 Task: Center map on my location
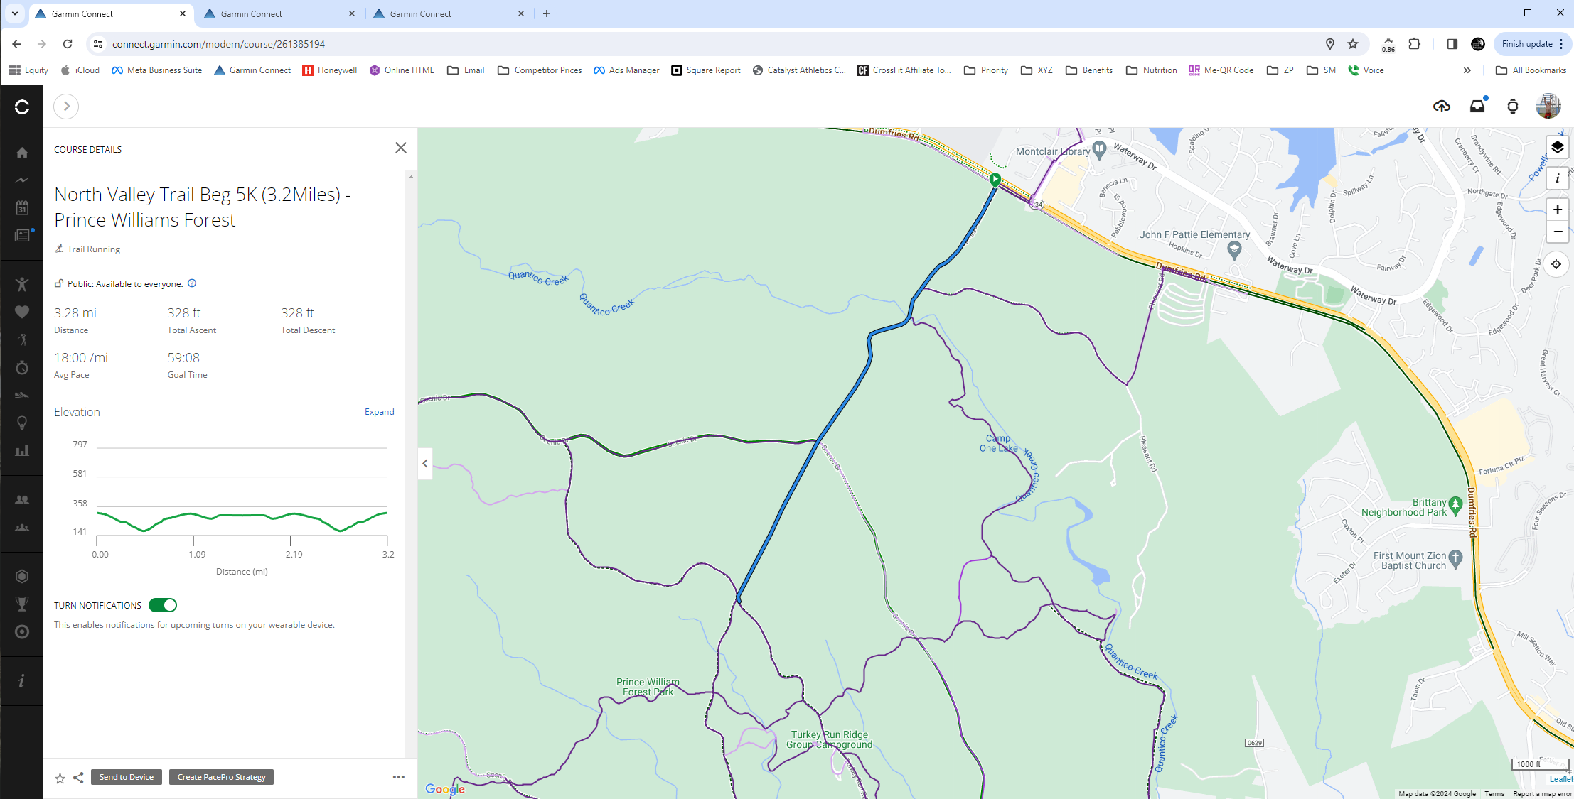tap(1556, 264)
